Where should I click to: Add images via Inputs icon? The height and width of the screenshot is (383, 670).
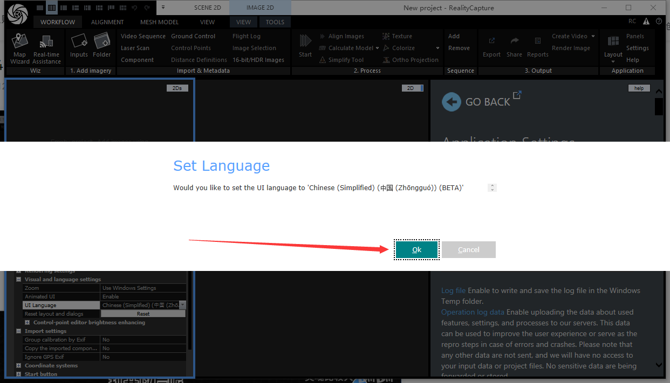pyautogui.click(x=79, y=46)
